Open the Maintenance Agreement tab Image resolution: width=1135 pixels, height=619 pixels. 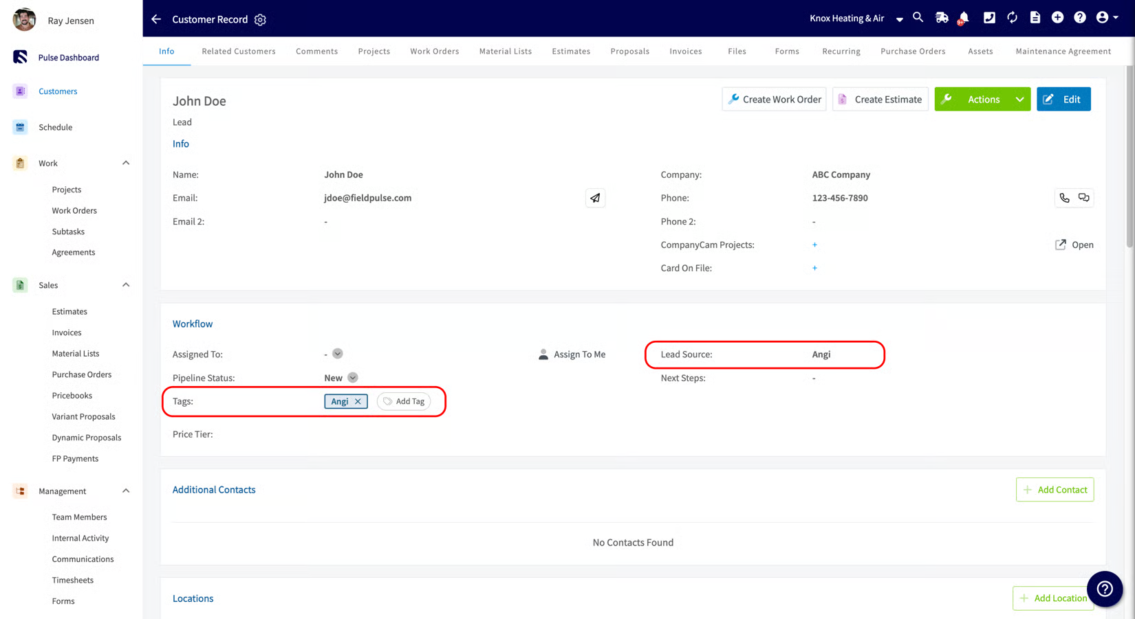coord(1063,52)
